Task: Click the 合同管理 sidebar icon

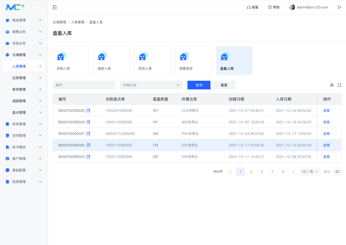Action: (x=7, y=135)
